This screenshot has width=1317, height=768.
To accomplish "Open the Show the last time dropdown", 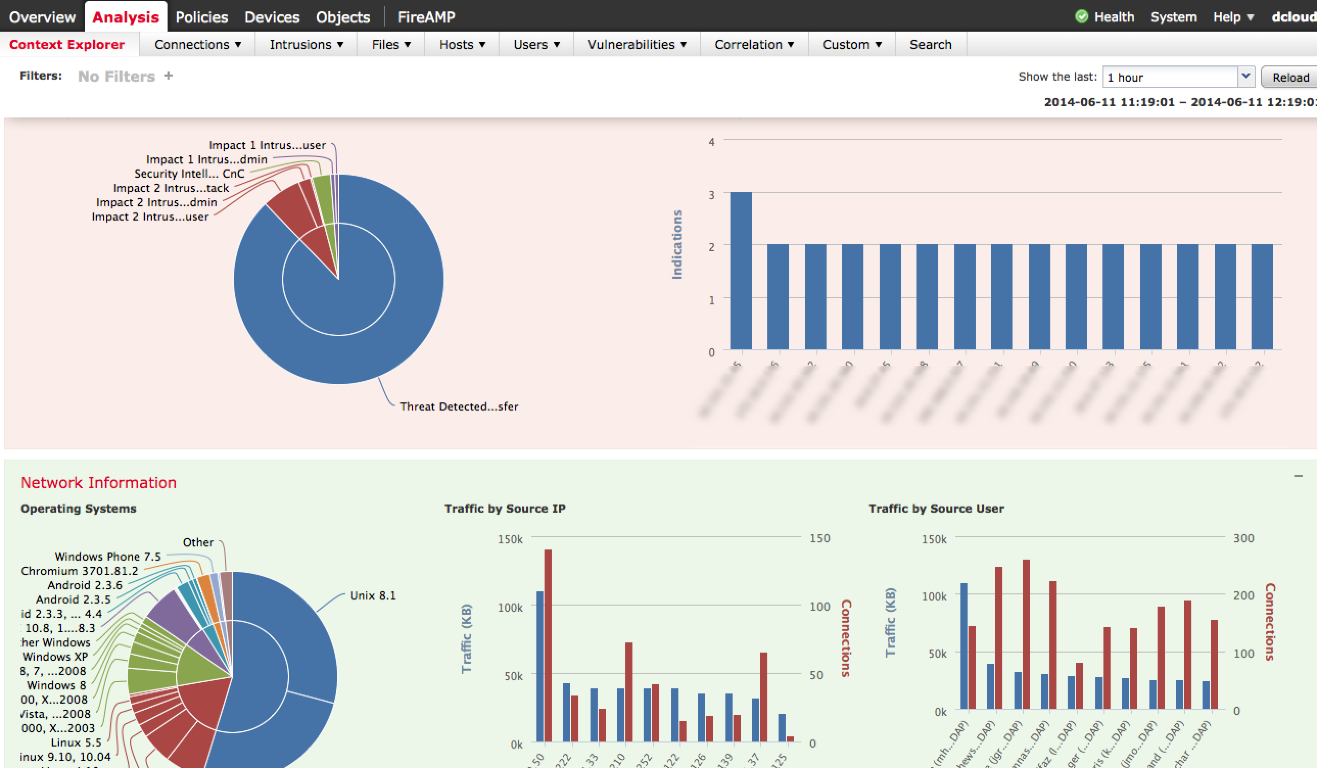I will (x=1246, y=77).
